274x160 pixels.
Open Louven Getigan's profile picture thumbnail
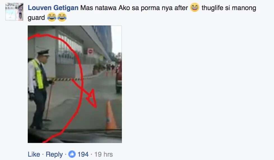[14, 12]
